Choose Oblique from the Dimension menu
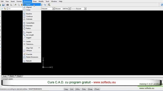This screenshot has width=163, height=91. tap(32, 51)
